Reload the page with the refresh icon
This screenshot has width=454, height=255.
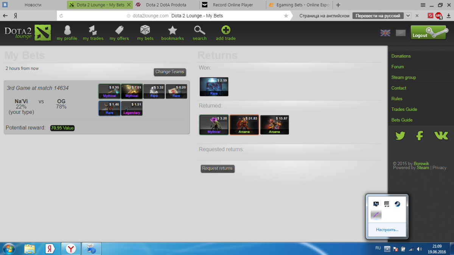point(61,16)
